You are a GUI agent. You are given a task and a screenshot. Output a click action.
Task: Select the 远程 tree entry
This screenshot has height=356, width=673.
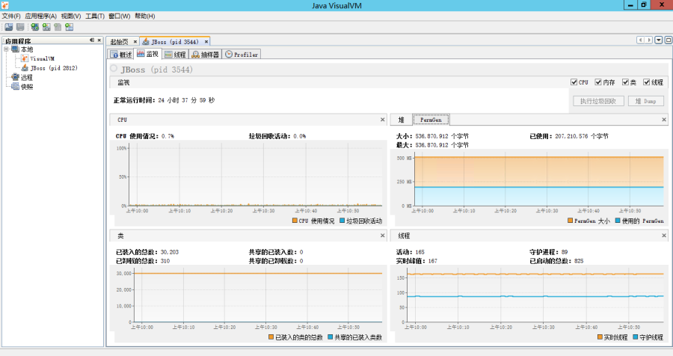(x=27, y=77)
